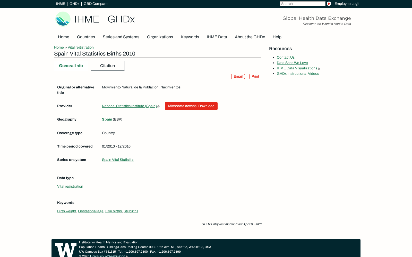Open the Spain geography link
Viewport: 412px width, 257px height.
pos(107,119)
